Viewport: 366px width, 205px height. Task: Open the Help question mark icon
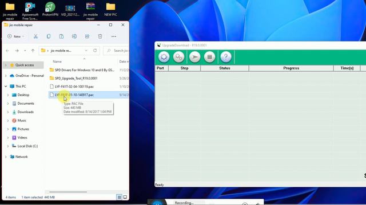coord(226,57)
